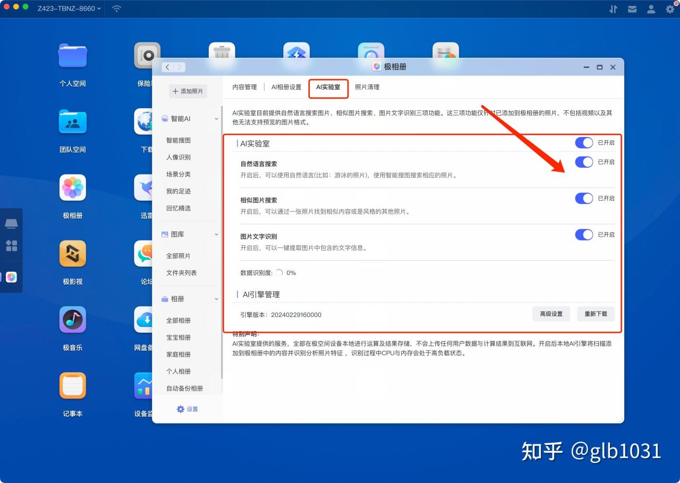680x483 pixels.
Task: Open the messages icon in the top bar
Action: point(632,8)
